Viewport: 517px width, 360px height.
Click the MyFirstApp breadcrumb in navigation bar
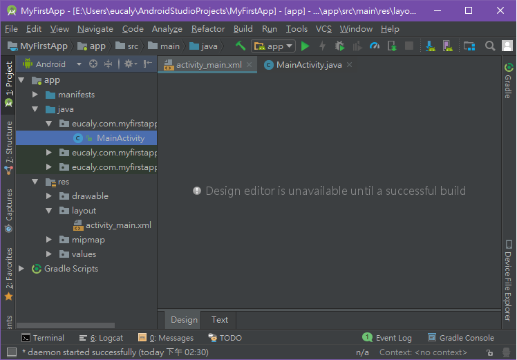coord(37,46)
